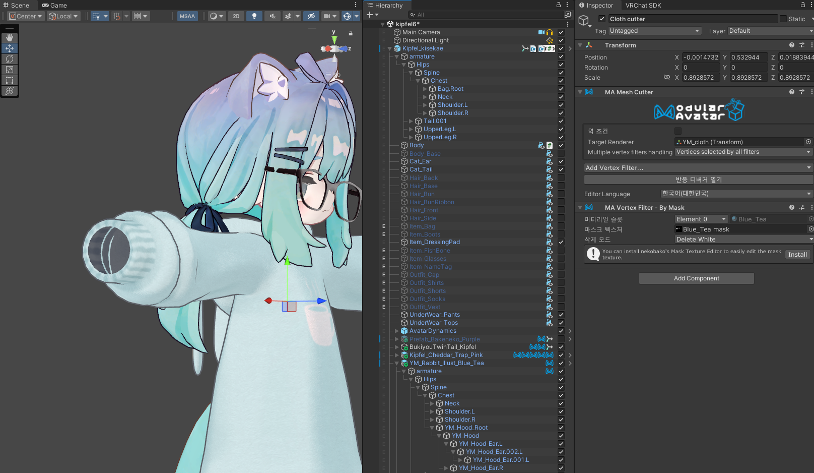Click the Hierarchy search field

pyautogui.click(x=486, y=15)
